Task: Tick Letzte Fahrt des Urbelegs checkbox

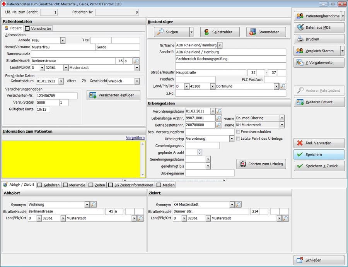Action: [238, 139]
